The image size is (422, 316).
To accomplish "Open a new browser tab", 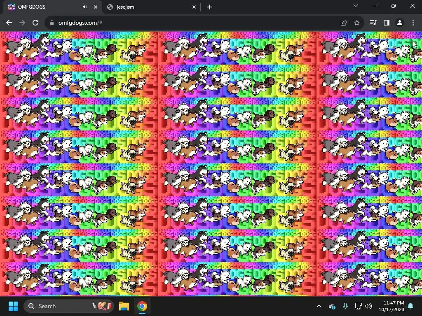I will 210,7.
